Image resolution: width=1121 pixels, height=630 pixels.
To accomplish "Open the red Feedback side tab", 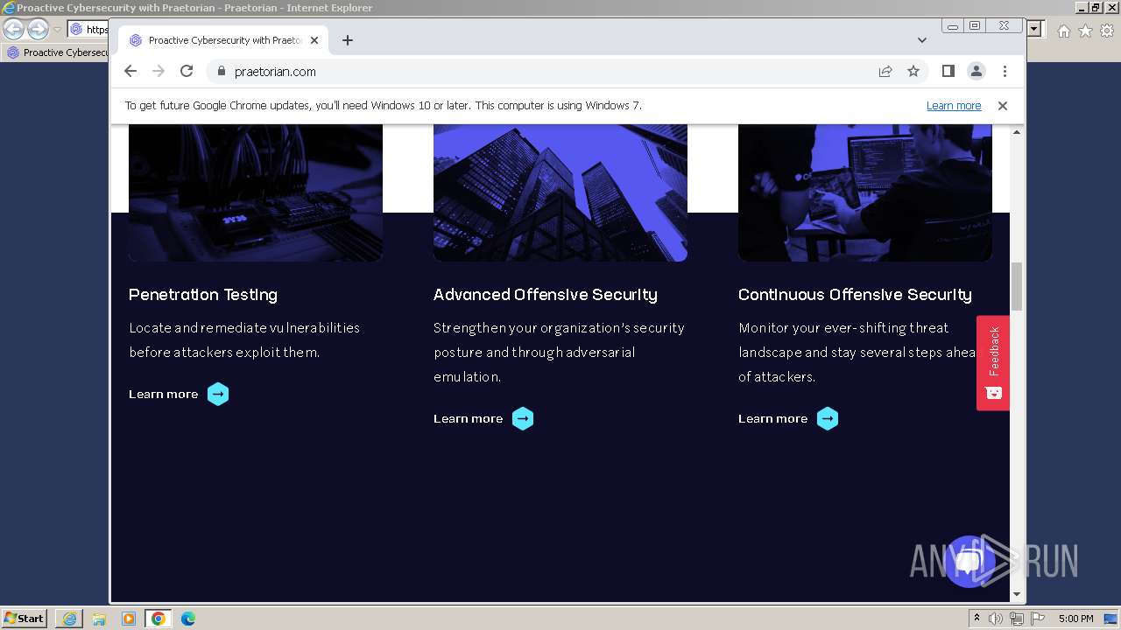I will [993, 362].
